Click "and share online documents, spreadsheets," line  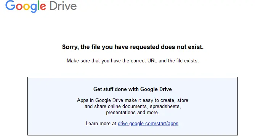tap(133, 107)
